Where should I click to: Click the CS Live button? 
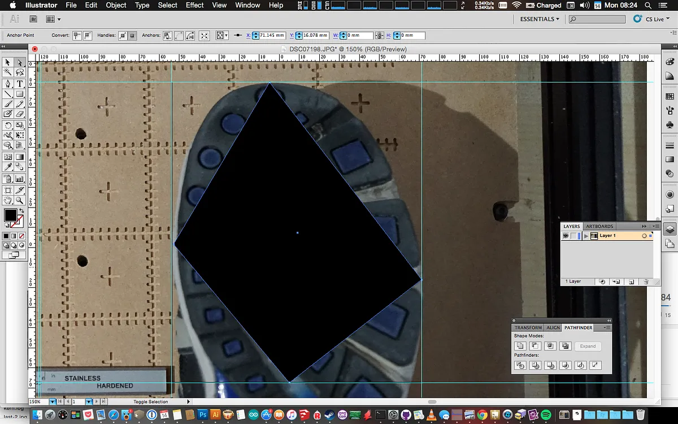tap(651, 19)
